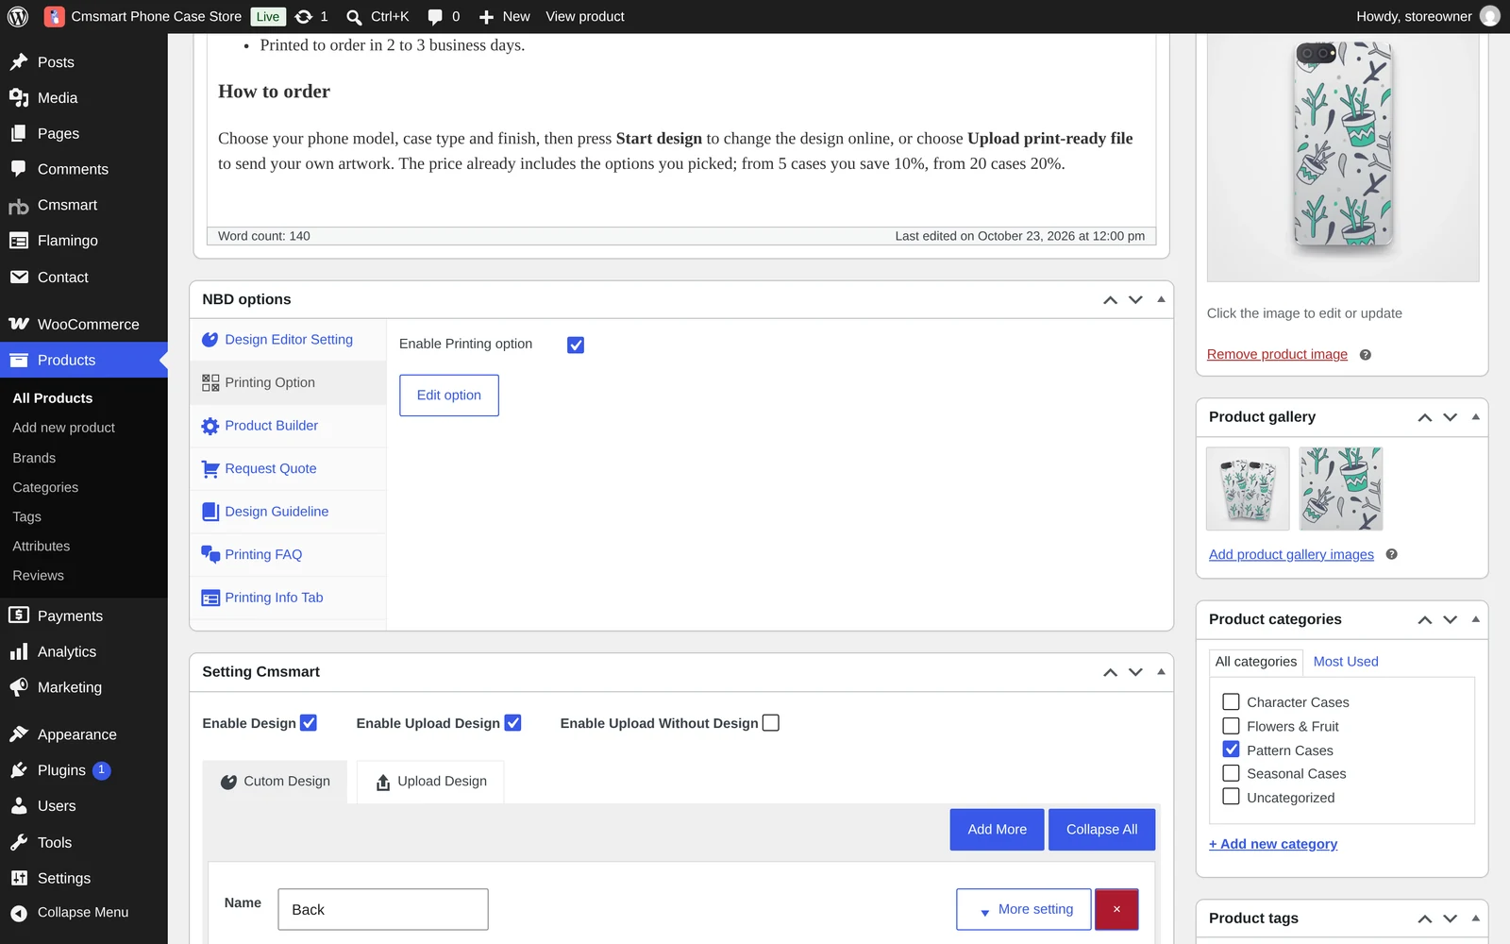Click help icon beside Add product gallery images
1510x944 pixels.
coord(1391,554)
